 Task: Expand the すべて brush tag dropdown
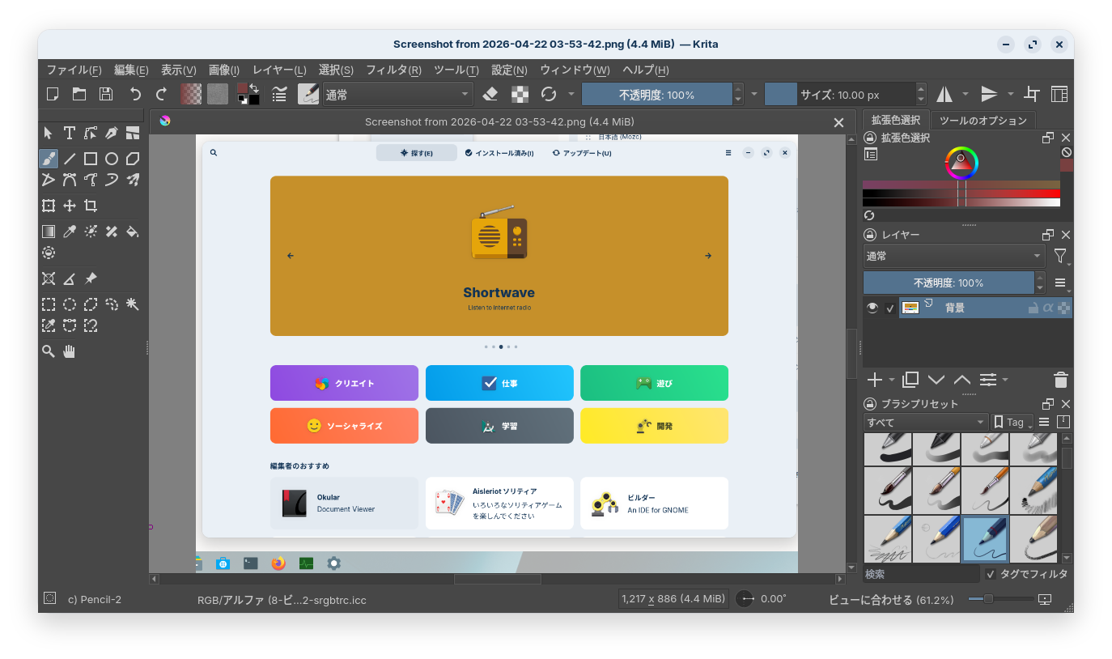click(x=926, y=422)
